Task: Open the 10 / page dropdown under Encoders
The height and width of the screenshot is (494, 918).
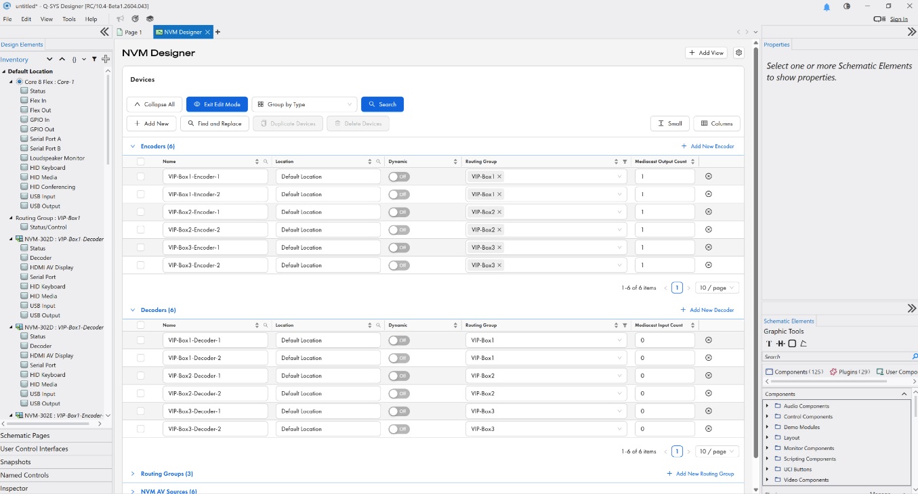Action: 717,288
